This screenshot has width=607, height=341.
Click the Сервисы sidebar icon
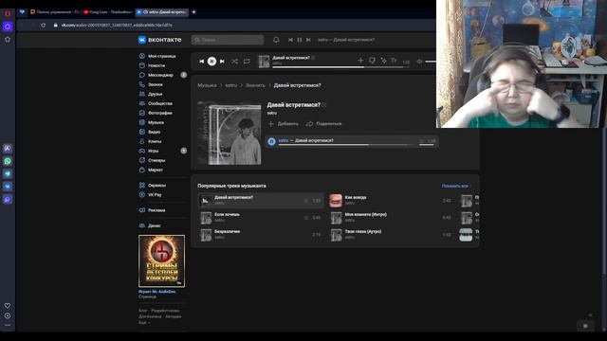pos(142,186)
